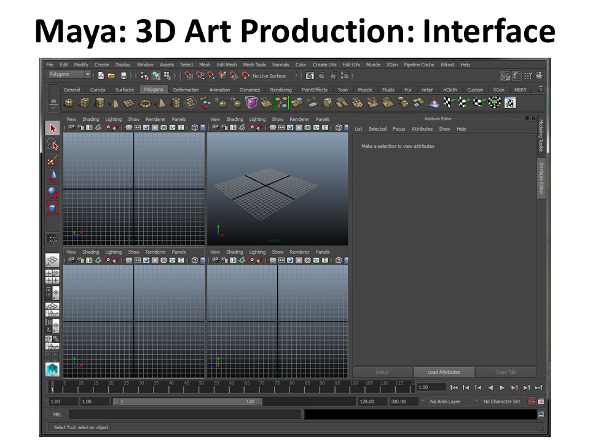The image size is (590, 442).
Task: Click the Select button in Attribute Editor
Action: 382,372
